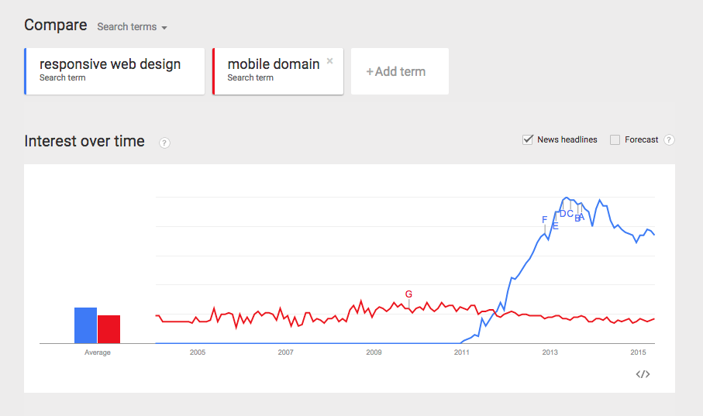Viewport: 703px width, 416px height.
Task: Open the embed code icon
Action: pyautogui.click(x=643, y=374)
